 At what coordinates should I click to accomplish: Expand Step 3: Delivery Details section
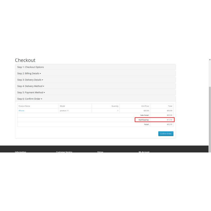point(30,80)
